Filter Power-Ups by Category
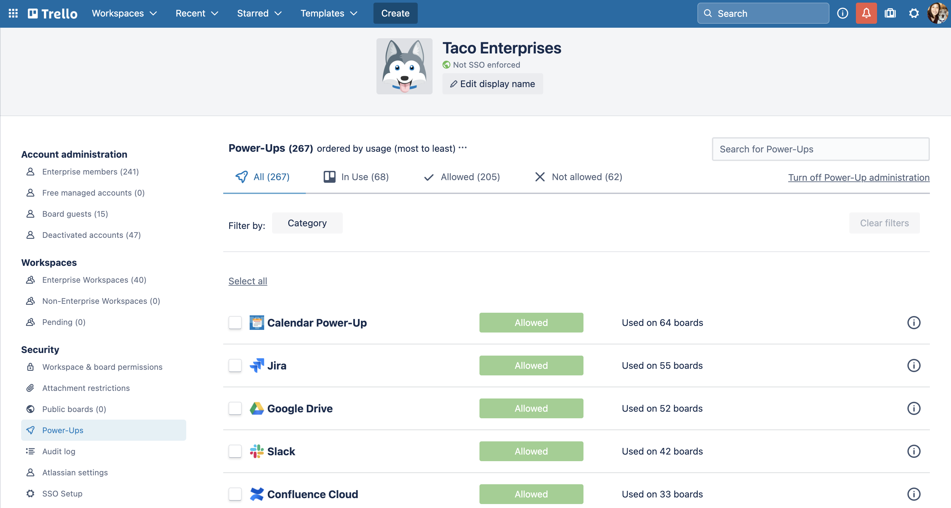951x508 pixels. tap(307, 223)
